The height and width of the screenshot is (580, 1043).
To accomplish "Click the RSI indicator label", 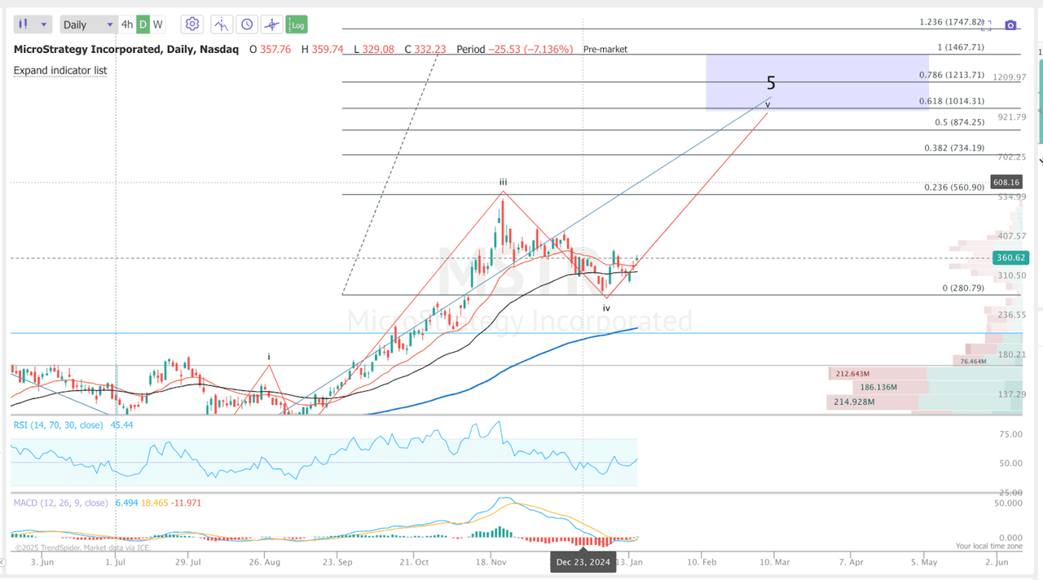I will pos(55,424).
